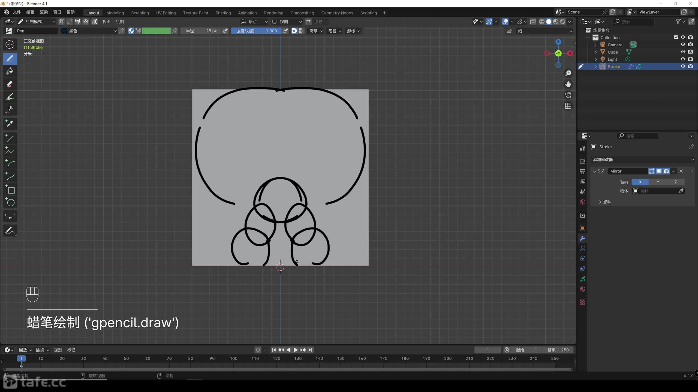Select the Eyedropper tool

tap(10, 123)
